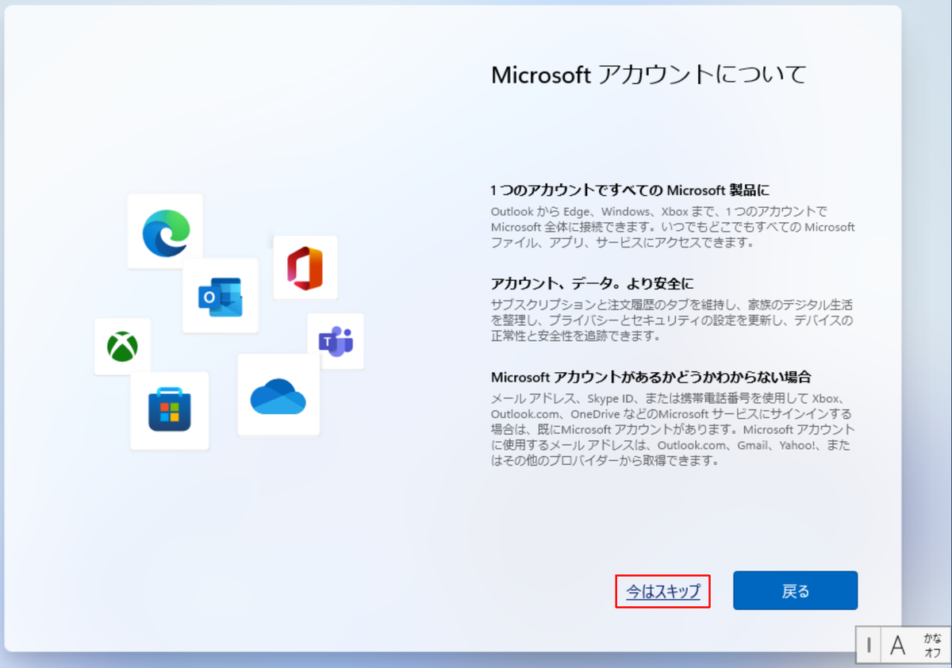Viewport: 952px width, 668px height.
Task: Click the paragraph mentioning Outlook から Edge
Action: [673, 227]
